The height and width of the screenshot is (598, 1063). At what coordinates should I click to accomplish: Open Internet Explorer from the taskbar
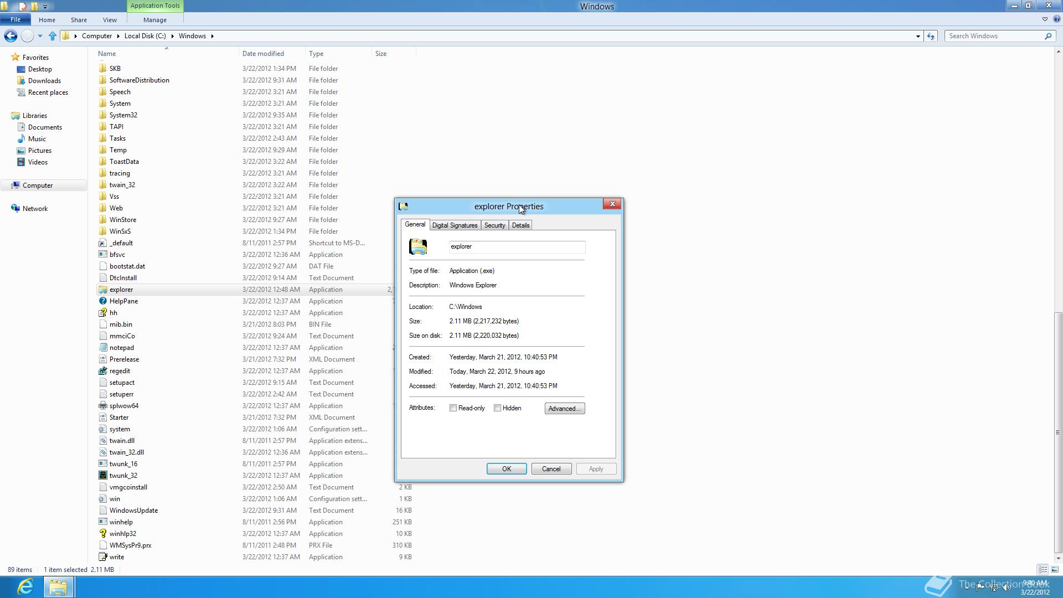[25, 586]
